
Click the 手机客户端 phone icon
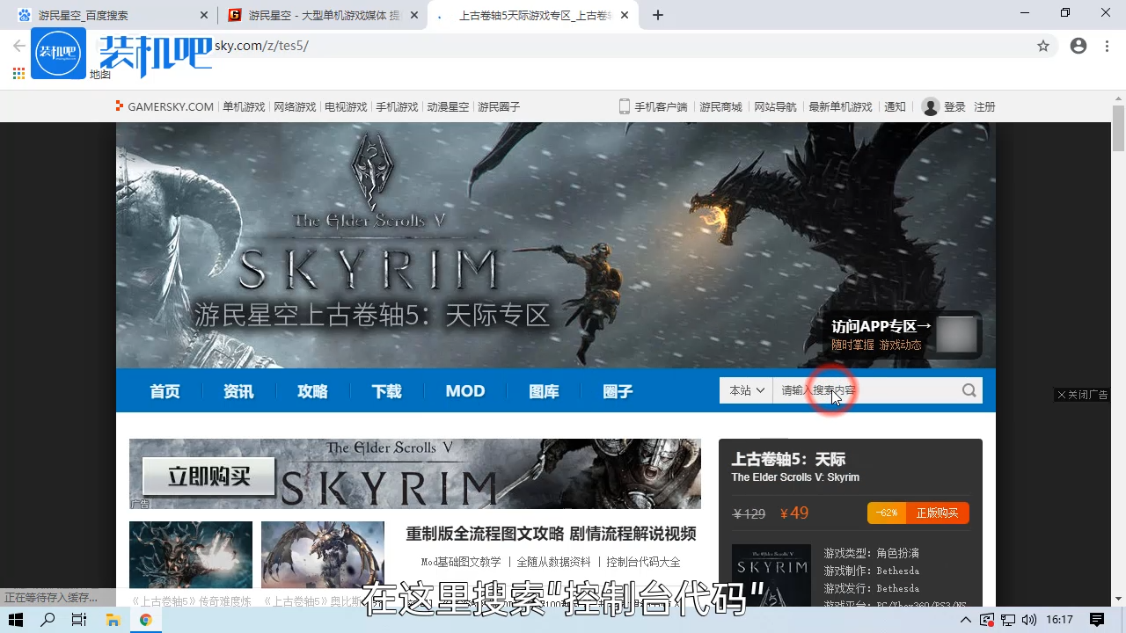click(x=624, y=106)
